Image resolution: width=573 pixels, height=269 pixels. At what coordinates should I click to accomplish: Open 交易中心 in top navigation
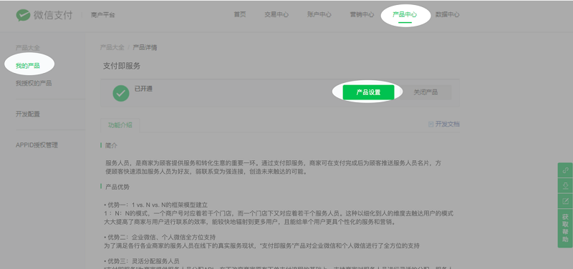coord(276,14)
